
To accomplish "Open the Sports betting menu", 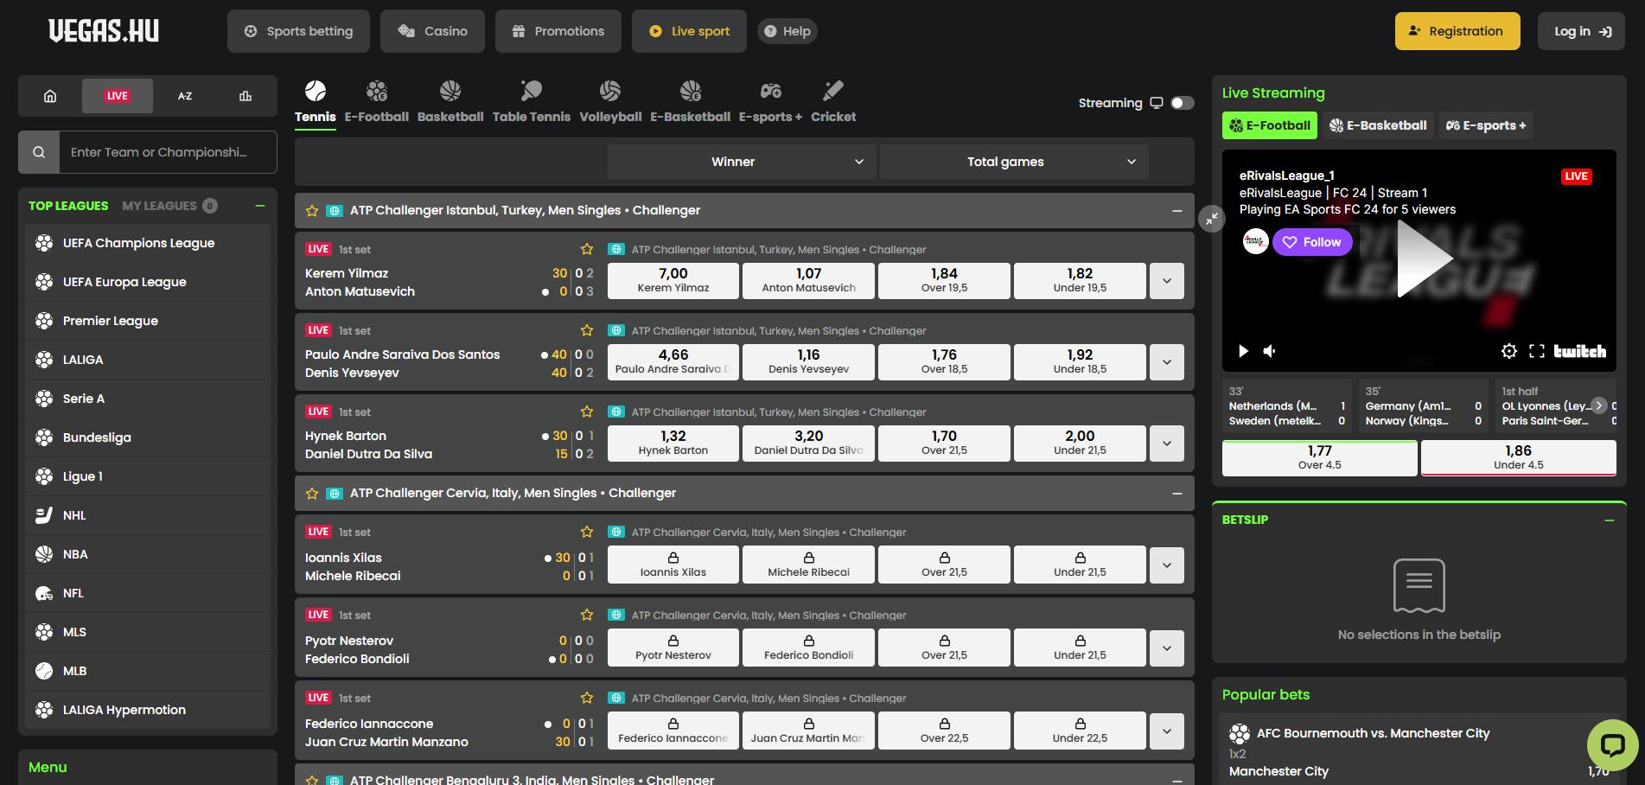I will coord(298,31).
